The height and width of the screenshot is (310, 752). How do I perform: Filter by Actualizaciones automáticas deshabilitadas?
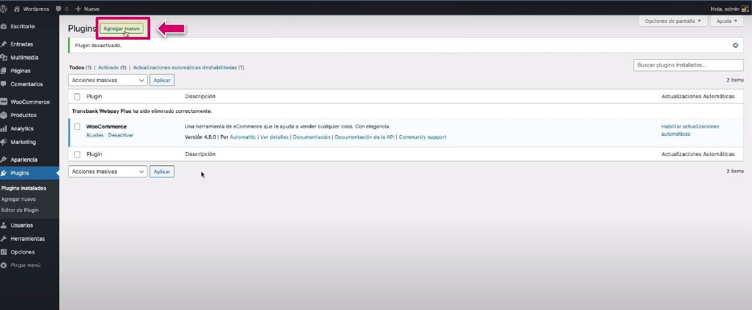click(x=185, y=67)
